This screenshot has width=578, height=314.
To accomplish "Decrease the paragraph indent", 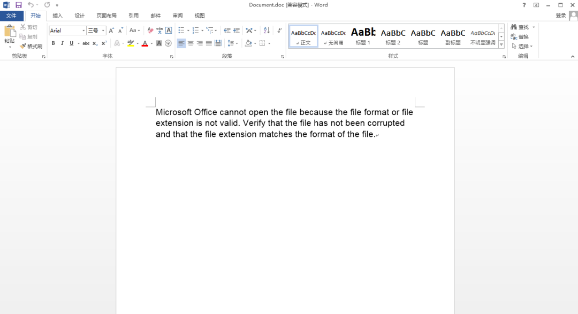I will 227,30.
